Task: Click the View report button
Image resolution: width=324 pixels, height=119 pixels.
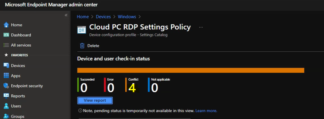Action: [x=95, y=100]
